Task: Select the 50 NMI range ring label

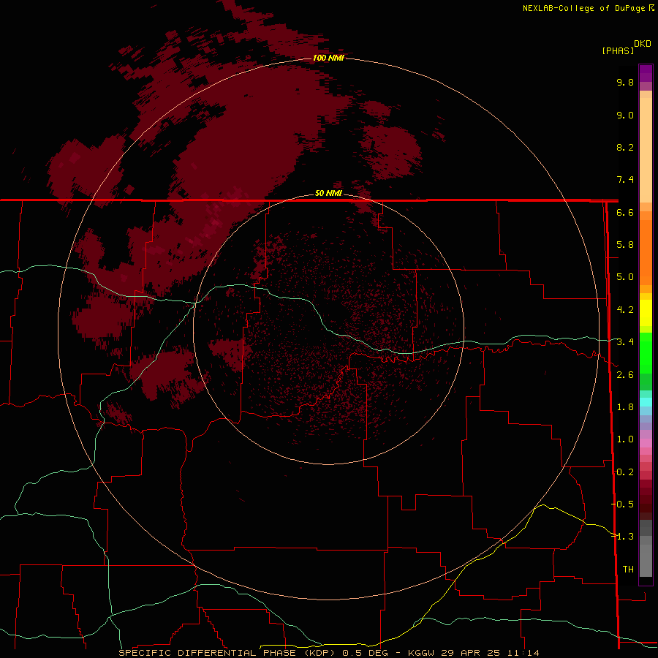Action: (328, 193)
